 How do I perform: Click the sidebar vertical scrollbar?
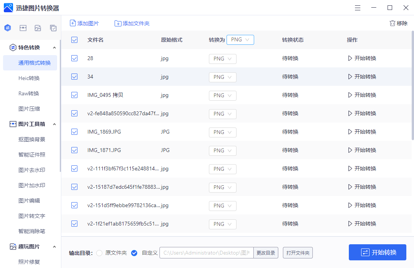[60, 106]
